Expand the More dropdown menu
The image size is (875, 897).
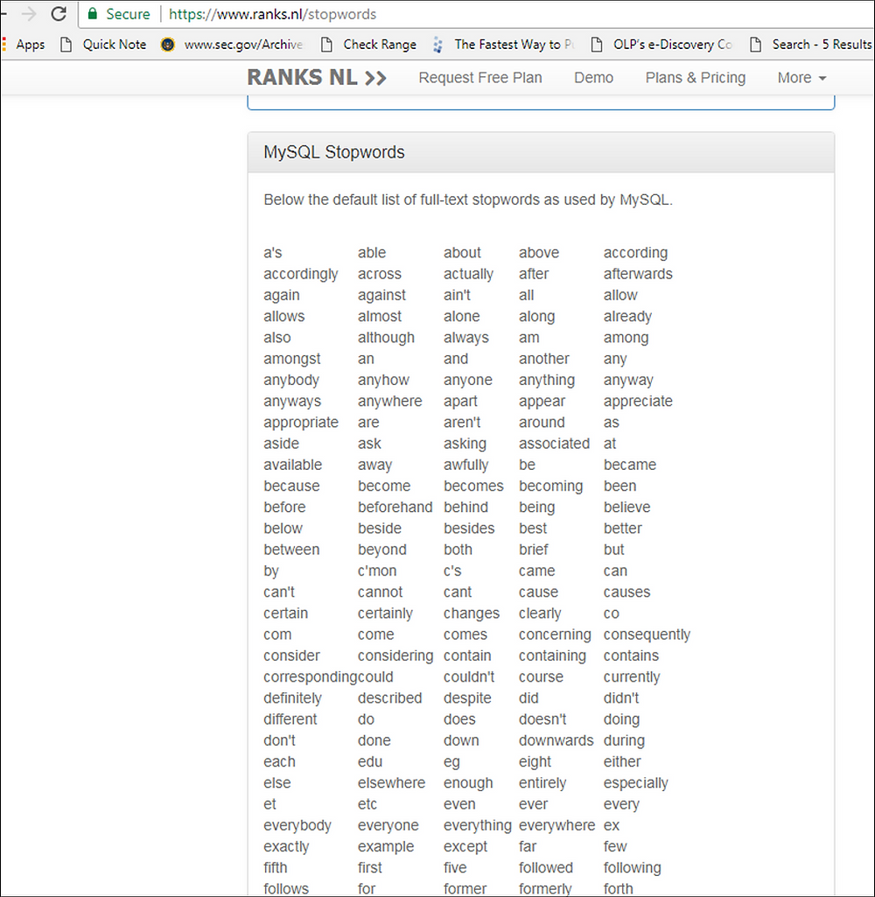(x=801, y=78)
